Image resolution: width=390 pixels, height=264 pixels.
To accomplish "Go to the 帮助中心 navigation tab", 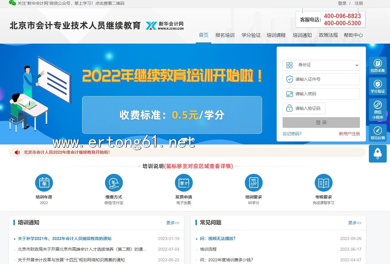I will [353, 35].
